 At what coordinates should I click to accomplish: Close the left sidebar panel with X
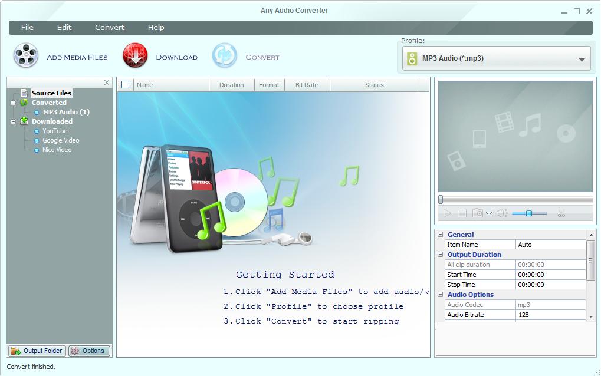[x=107, y=83]
